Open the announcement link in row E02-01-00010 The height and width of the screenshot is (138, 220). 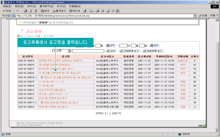click(53, 107)
